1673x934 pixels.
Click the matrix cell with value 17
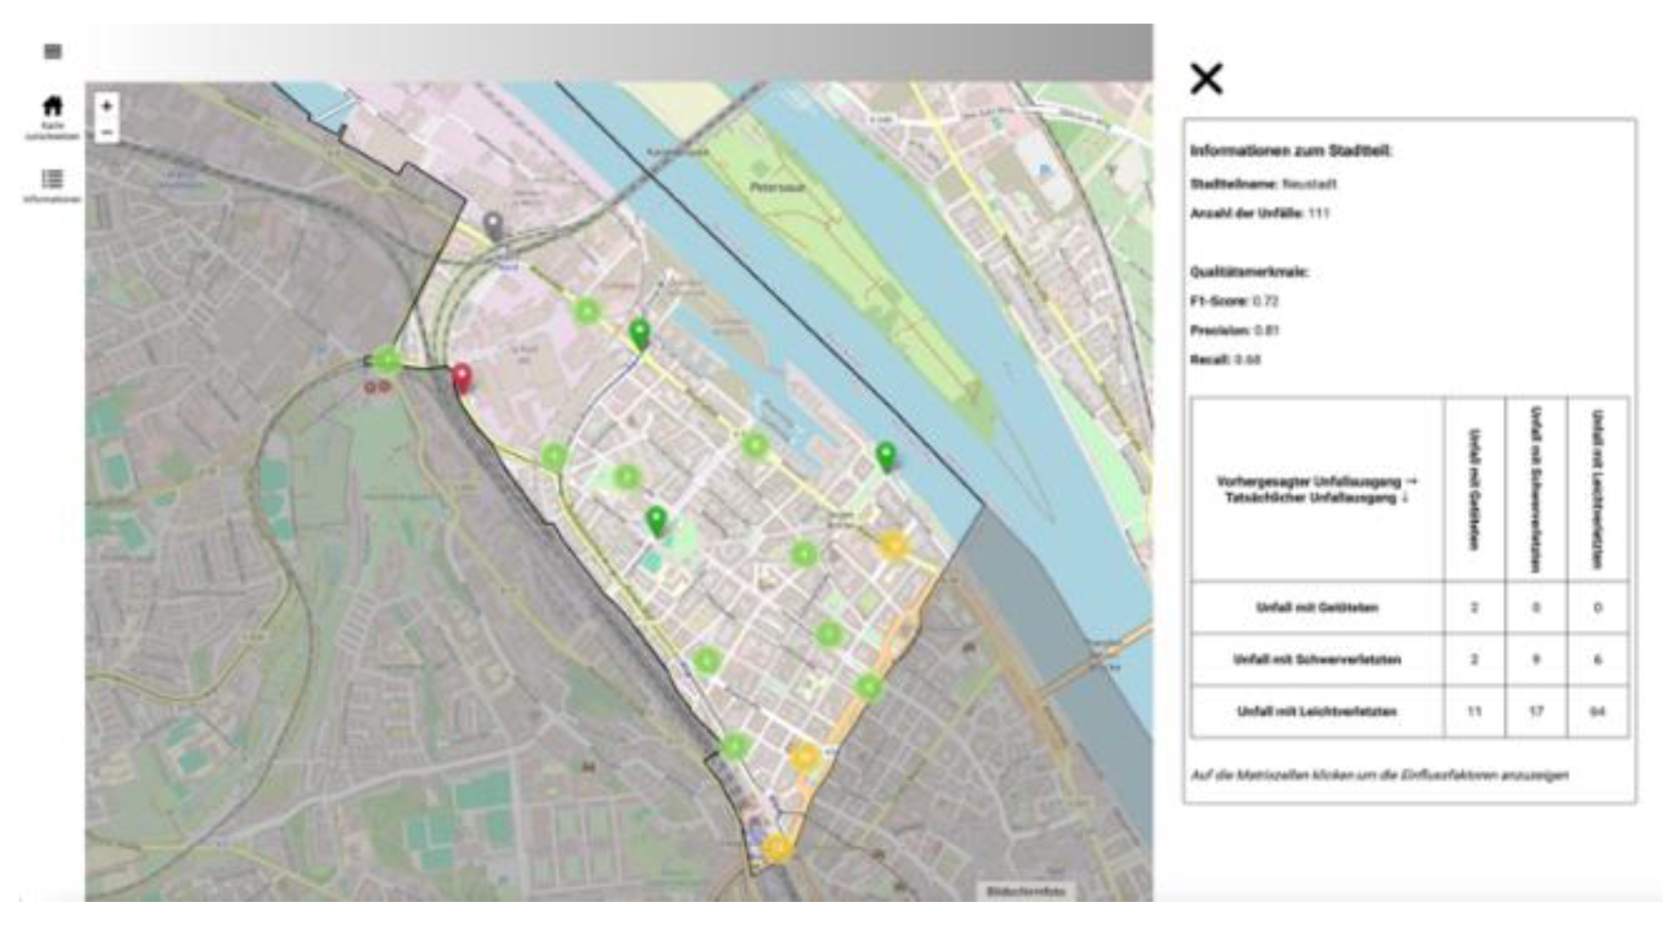[x=1535, y=711]
